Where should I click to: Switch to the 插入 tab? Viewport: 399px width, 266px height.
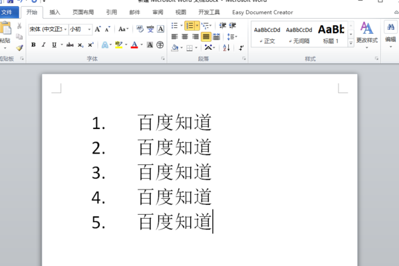click(x=55, y=12)
